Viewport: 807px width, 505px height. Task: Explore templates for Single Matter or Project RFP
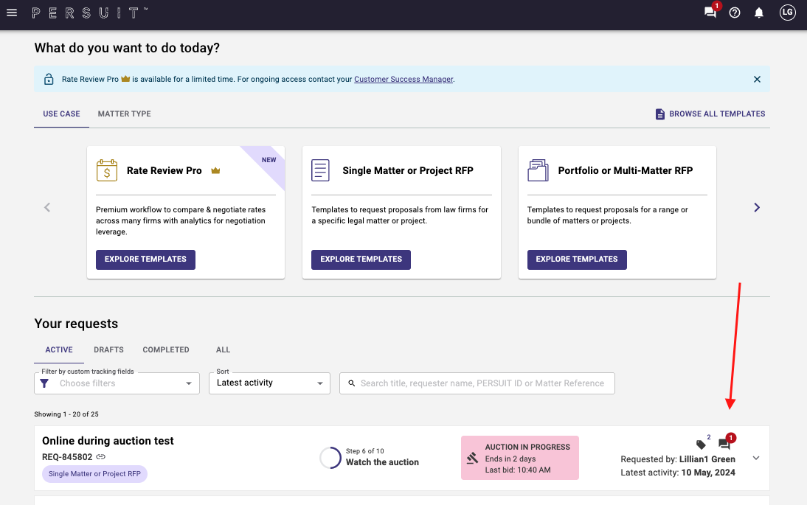click(361, 260)
